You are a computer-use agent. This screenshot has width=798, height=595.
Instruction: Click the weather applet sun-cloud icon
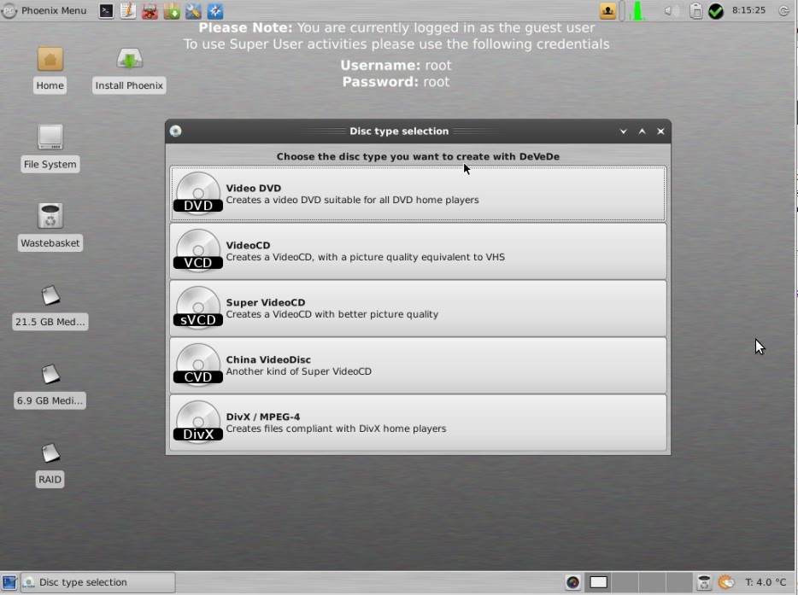pos(726,582)
